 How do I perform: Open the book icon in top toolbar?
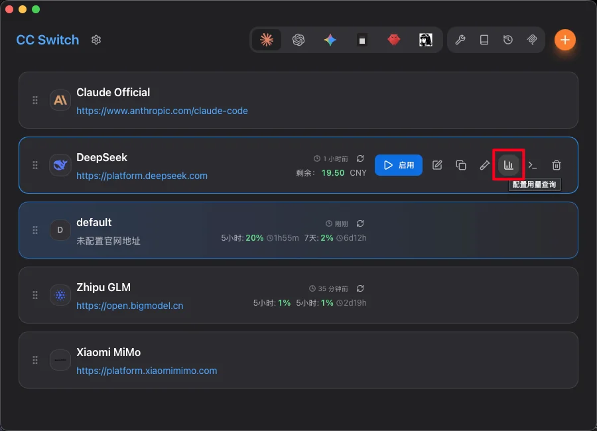(x=484, y=40)
